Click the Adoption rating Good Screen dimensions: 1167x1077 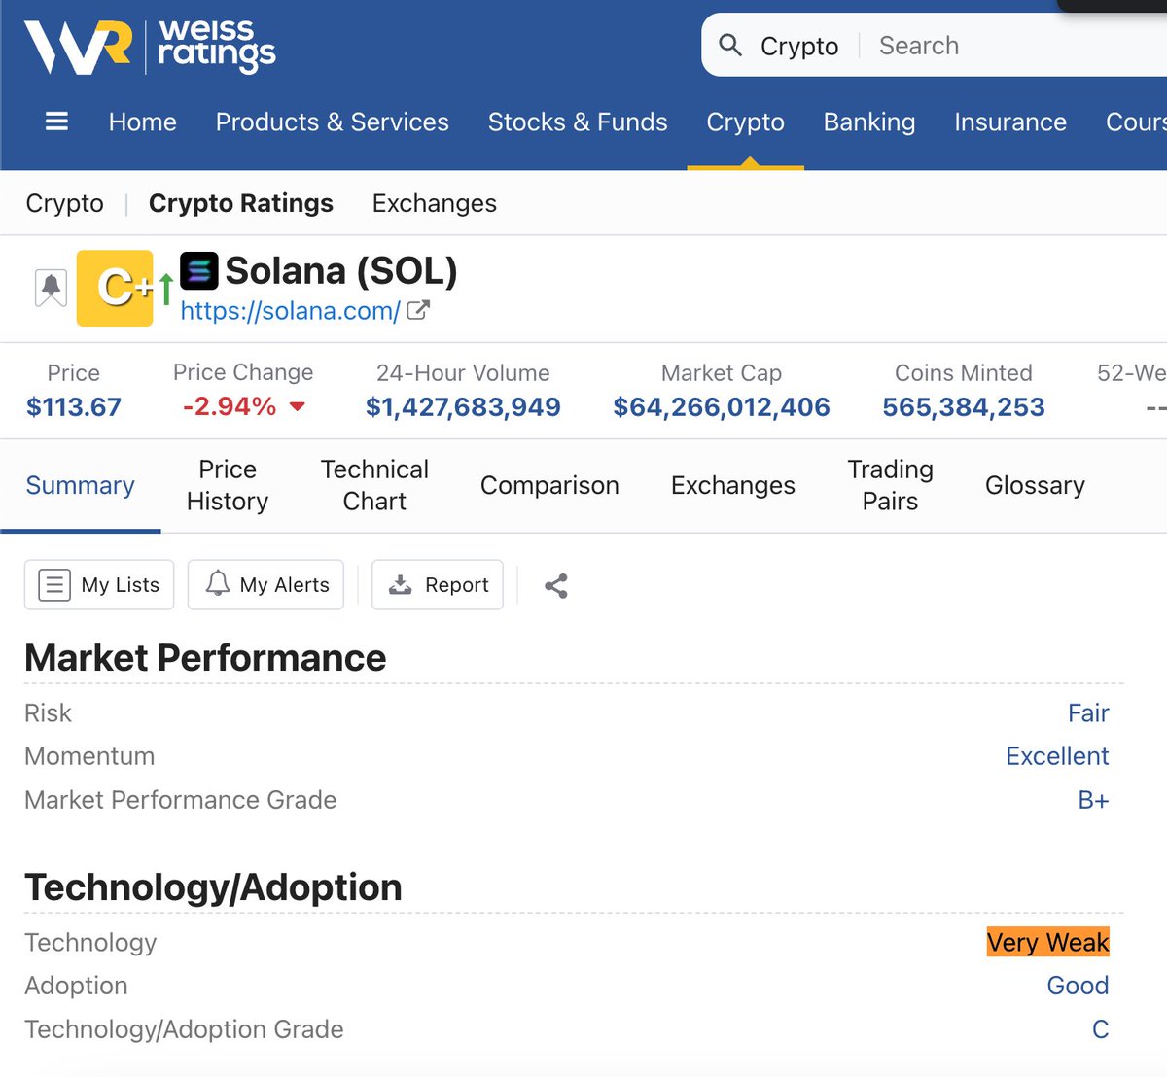click(1078, 986)
